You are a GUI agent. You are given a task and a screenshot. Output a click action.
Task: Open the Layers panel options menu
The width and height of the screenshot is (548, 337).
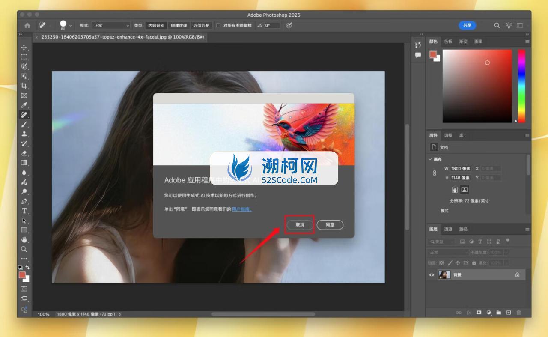point(527,229)
